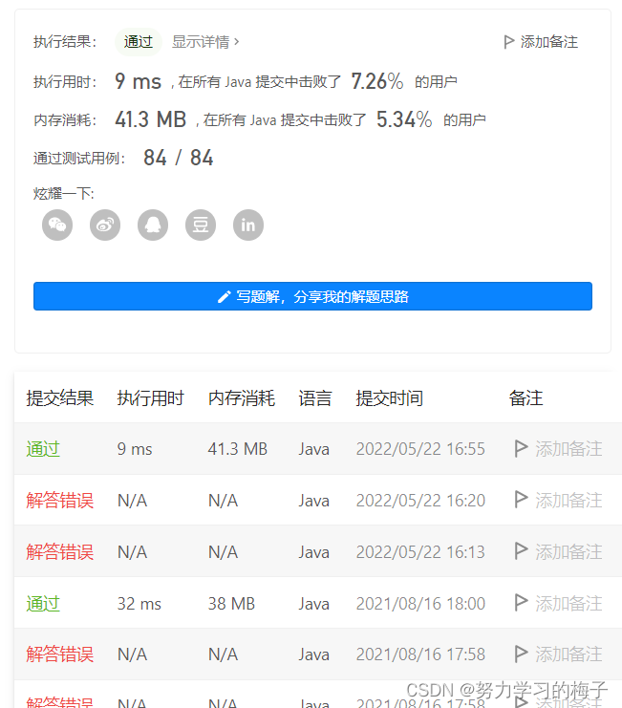622x708 pixels.
Task: Open the 通过 submission with 32 ms
Action: click(x=43, y=603)
